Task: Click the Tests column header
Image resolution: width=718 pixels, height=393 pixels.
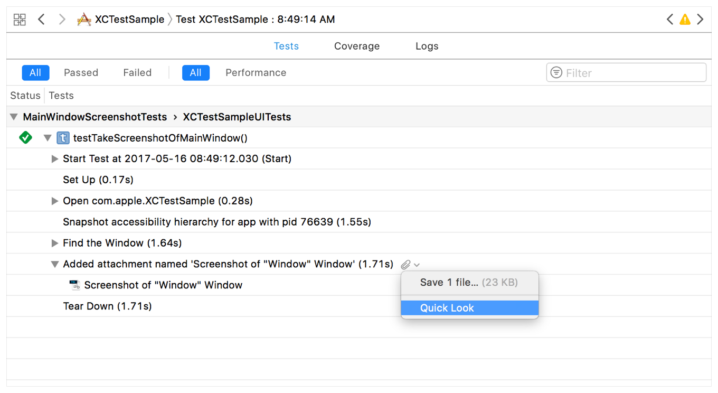Action: [61, 96]
